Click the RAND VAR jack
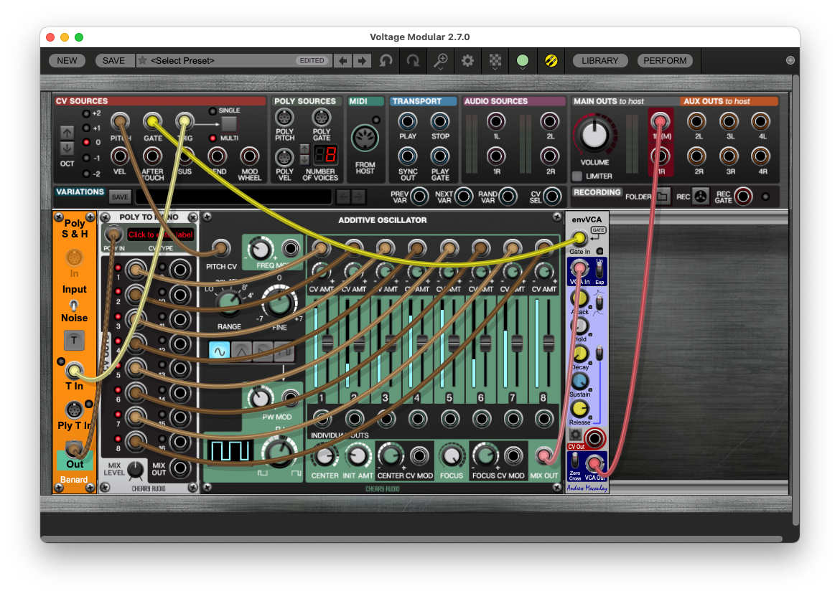The image size is (840, 596). point(508,197)
